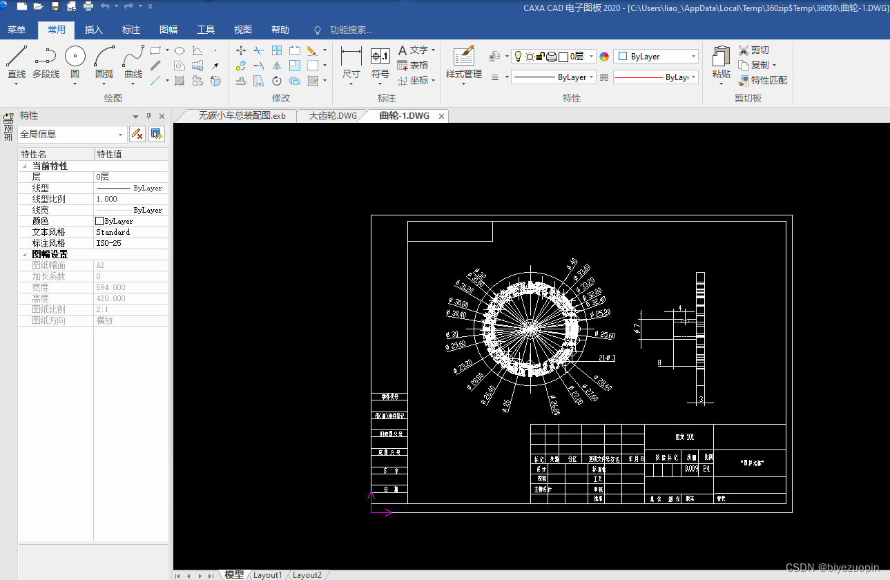The height and width of the screenshot is (580, 890).
Task: Open the ByLayer color dropdown
Action: click(x=656, y=57)
